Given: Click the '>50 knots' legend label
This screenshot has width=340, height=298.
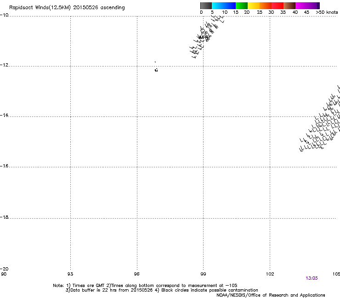Looking at the screenshot, I should (327, 12).
